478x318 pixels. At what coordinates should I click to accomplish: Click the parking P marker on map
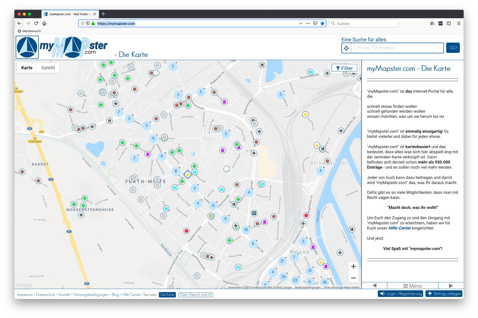pos(254,213)
